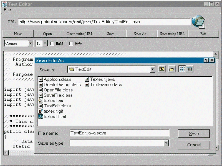The width and height of the screenshot is (222, 166).
Task: Switch to List view icon
Action: [x=182, y=69]
